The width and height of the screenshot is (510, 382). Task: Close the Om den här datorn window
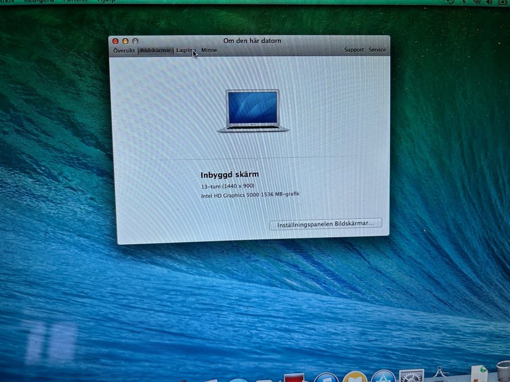[116, 41]
